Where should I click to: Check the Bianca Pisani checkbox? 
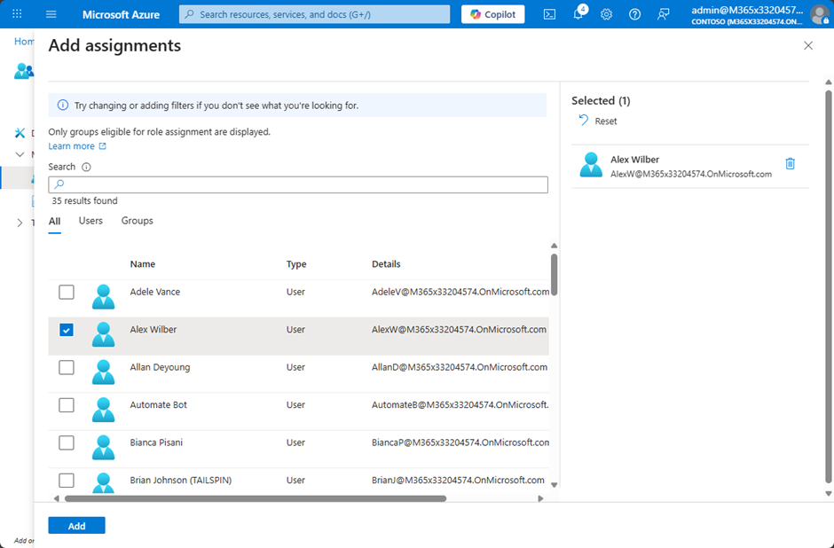tap(67, 442)
